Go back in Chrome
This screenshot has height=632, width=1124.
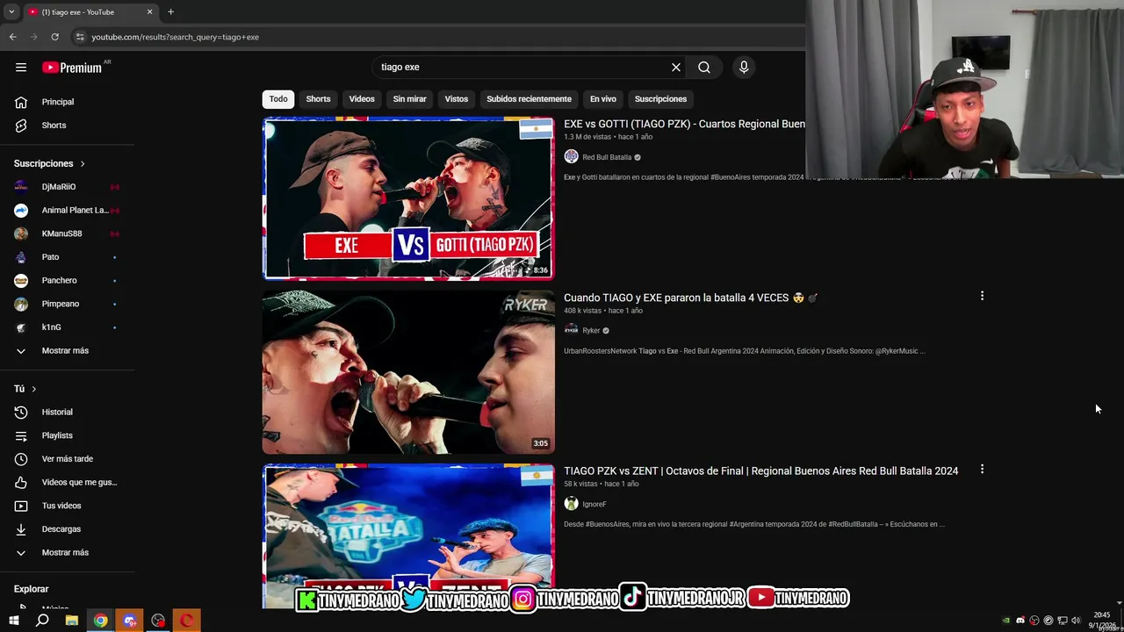coord(12,37)
